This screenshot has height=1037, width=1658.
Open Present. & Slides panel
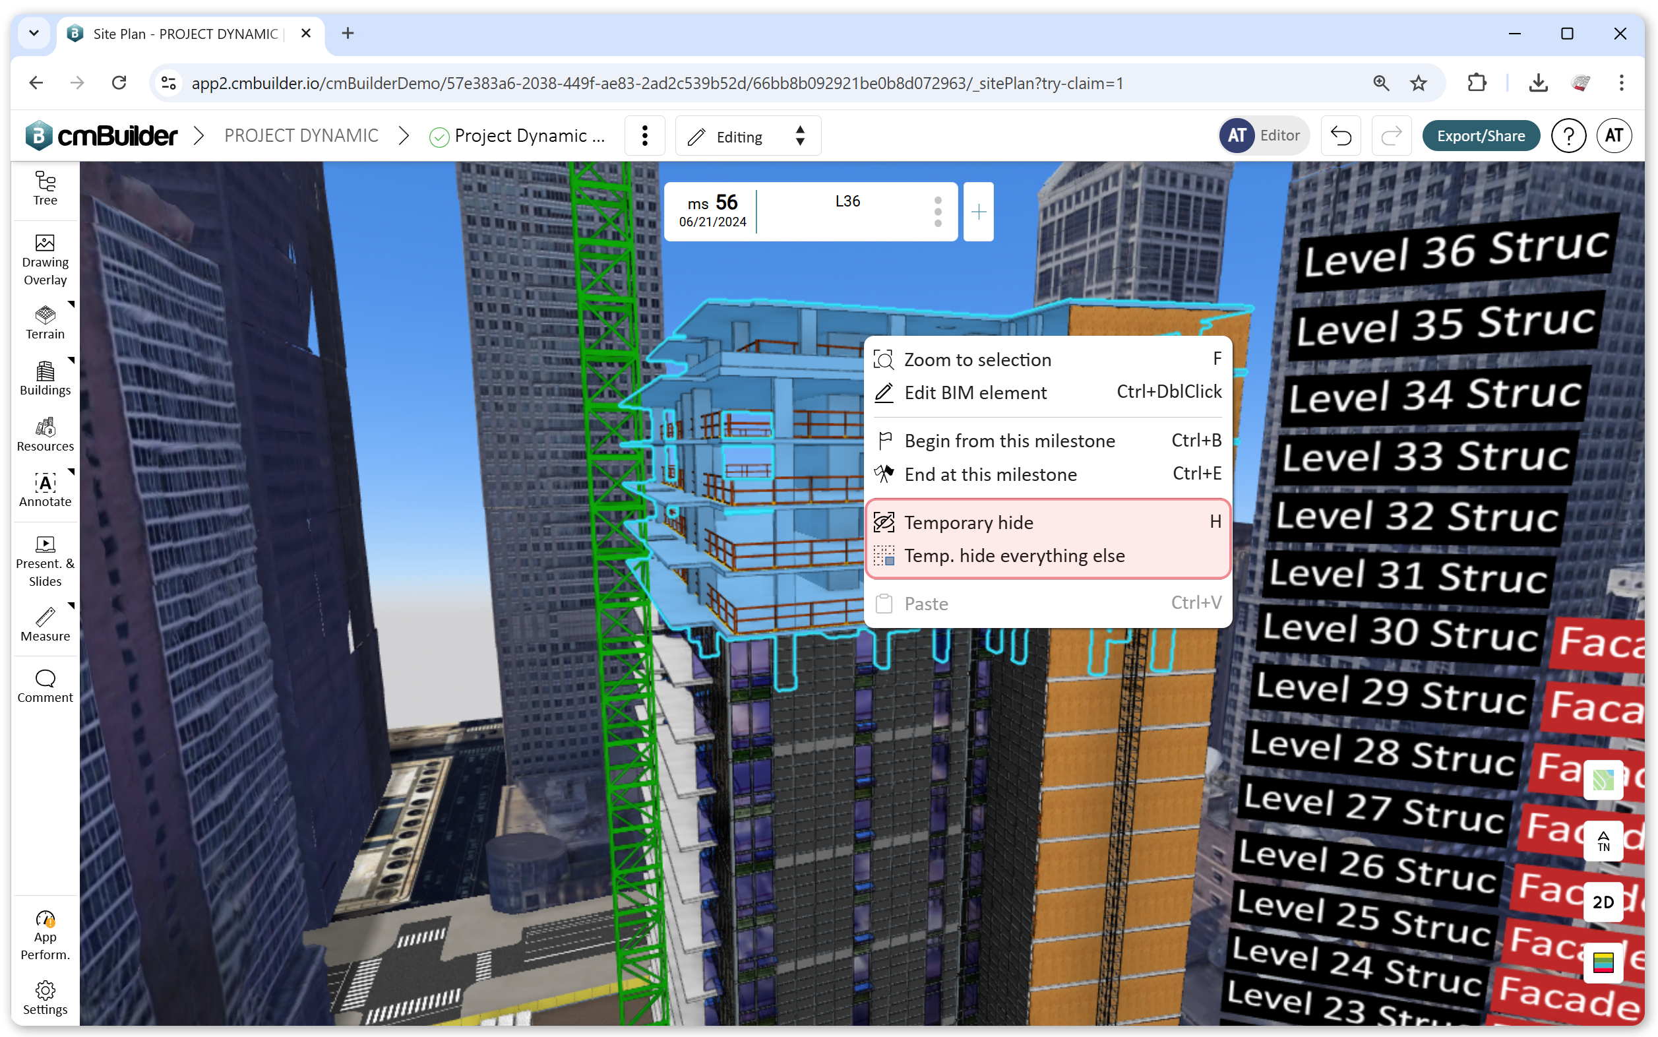tap(46, 562)
